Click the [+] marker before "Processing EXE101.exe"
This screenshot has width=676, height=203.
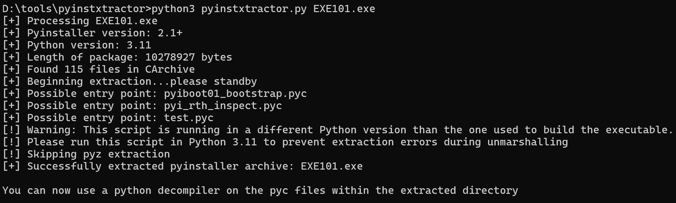coord(11,21)
